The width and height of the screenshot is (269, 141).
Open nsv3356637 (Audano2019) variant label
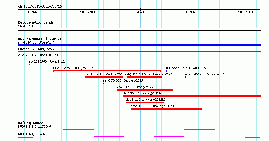105,74
